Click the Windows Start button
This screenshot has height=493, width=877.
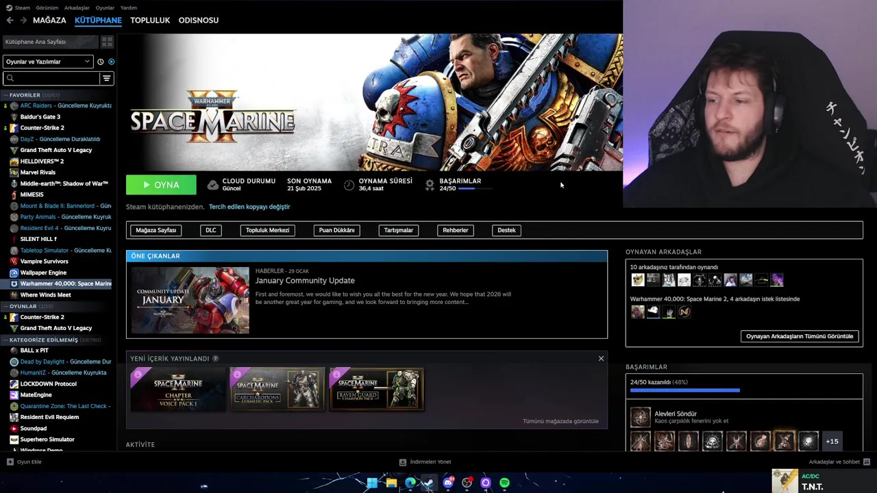tap(372, 483)
